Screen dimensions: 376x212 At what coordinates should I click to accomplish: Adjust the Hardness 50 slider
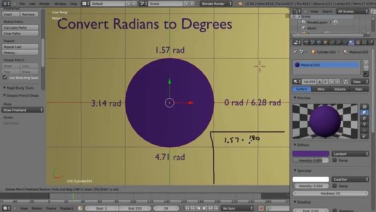pos(330,193)
